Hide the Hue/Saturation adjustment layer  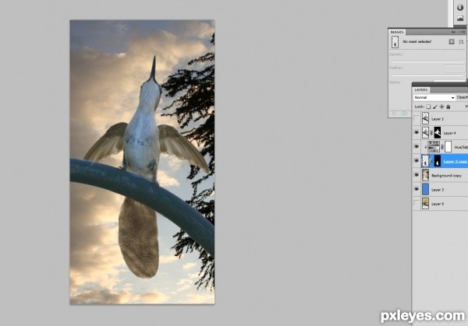tap(417, 147)
